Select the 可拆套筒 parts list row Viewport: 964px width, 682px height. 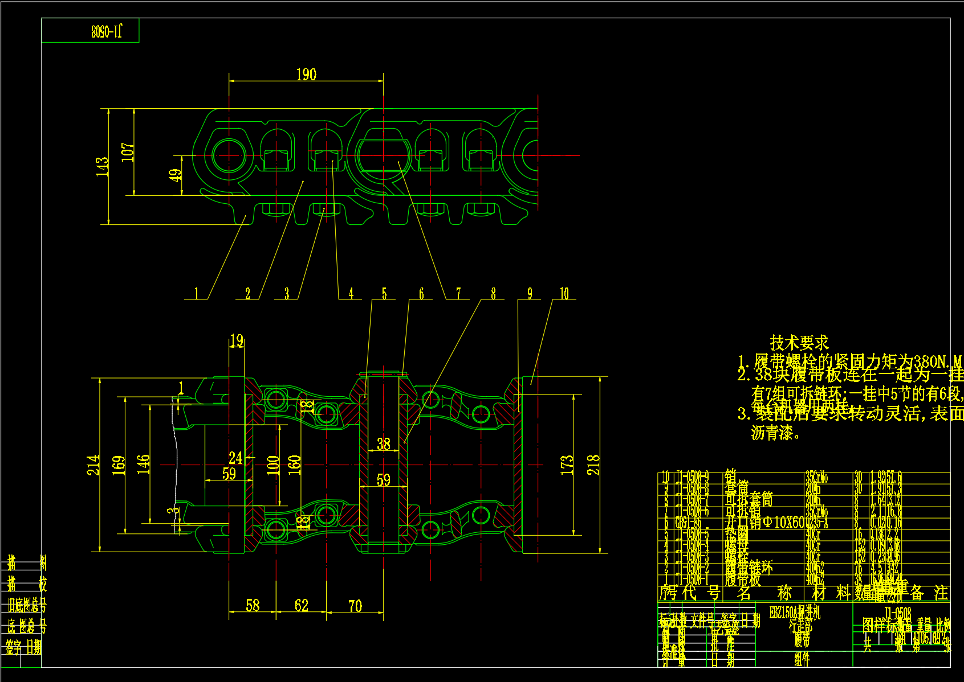click(749, 499)
